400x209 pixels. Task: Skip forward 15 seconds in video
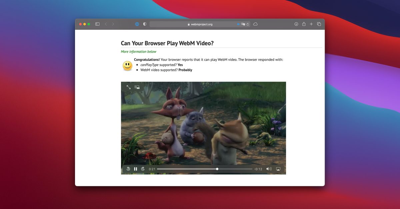[x=143, y=169]
